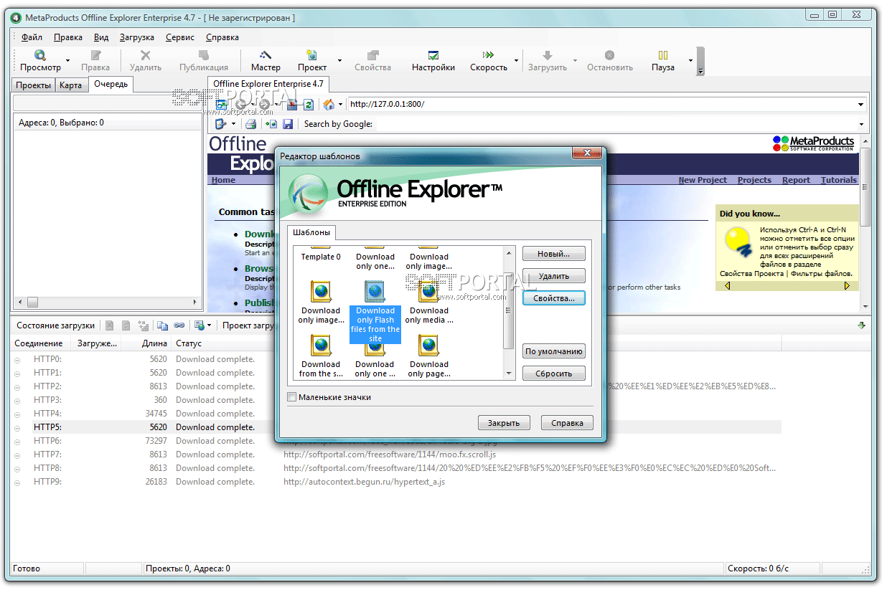Expand the Просмотр dropdown arrow

68,61
